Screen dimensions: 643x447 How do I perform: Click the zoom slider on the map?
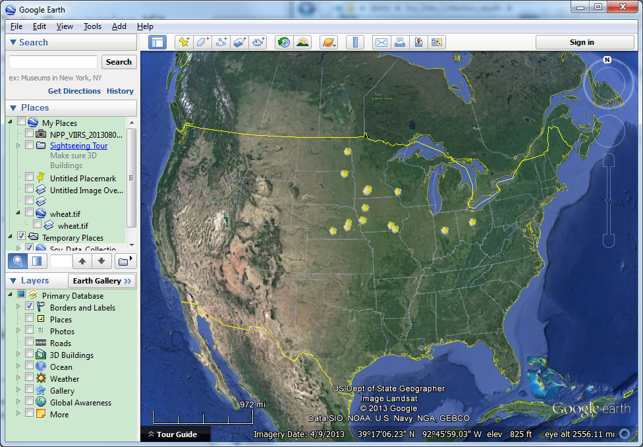(x=609, y=200)
